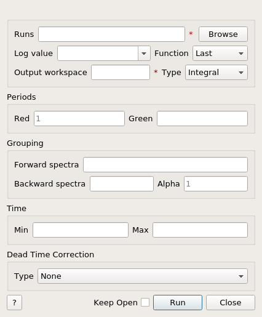The image size is (262, 317).
Task: Focus the Runs input field
Action: [x=111, y=34]
